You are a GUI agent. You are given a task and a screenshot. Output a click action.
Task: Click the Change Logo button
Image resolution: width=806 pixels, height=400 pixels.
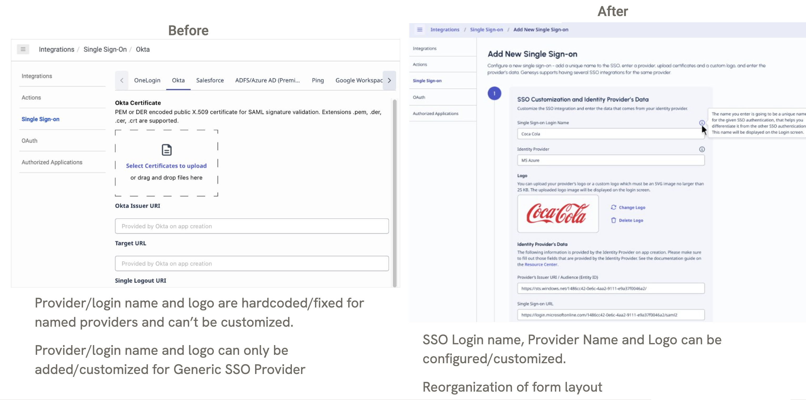click(x=628, y=207)
